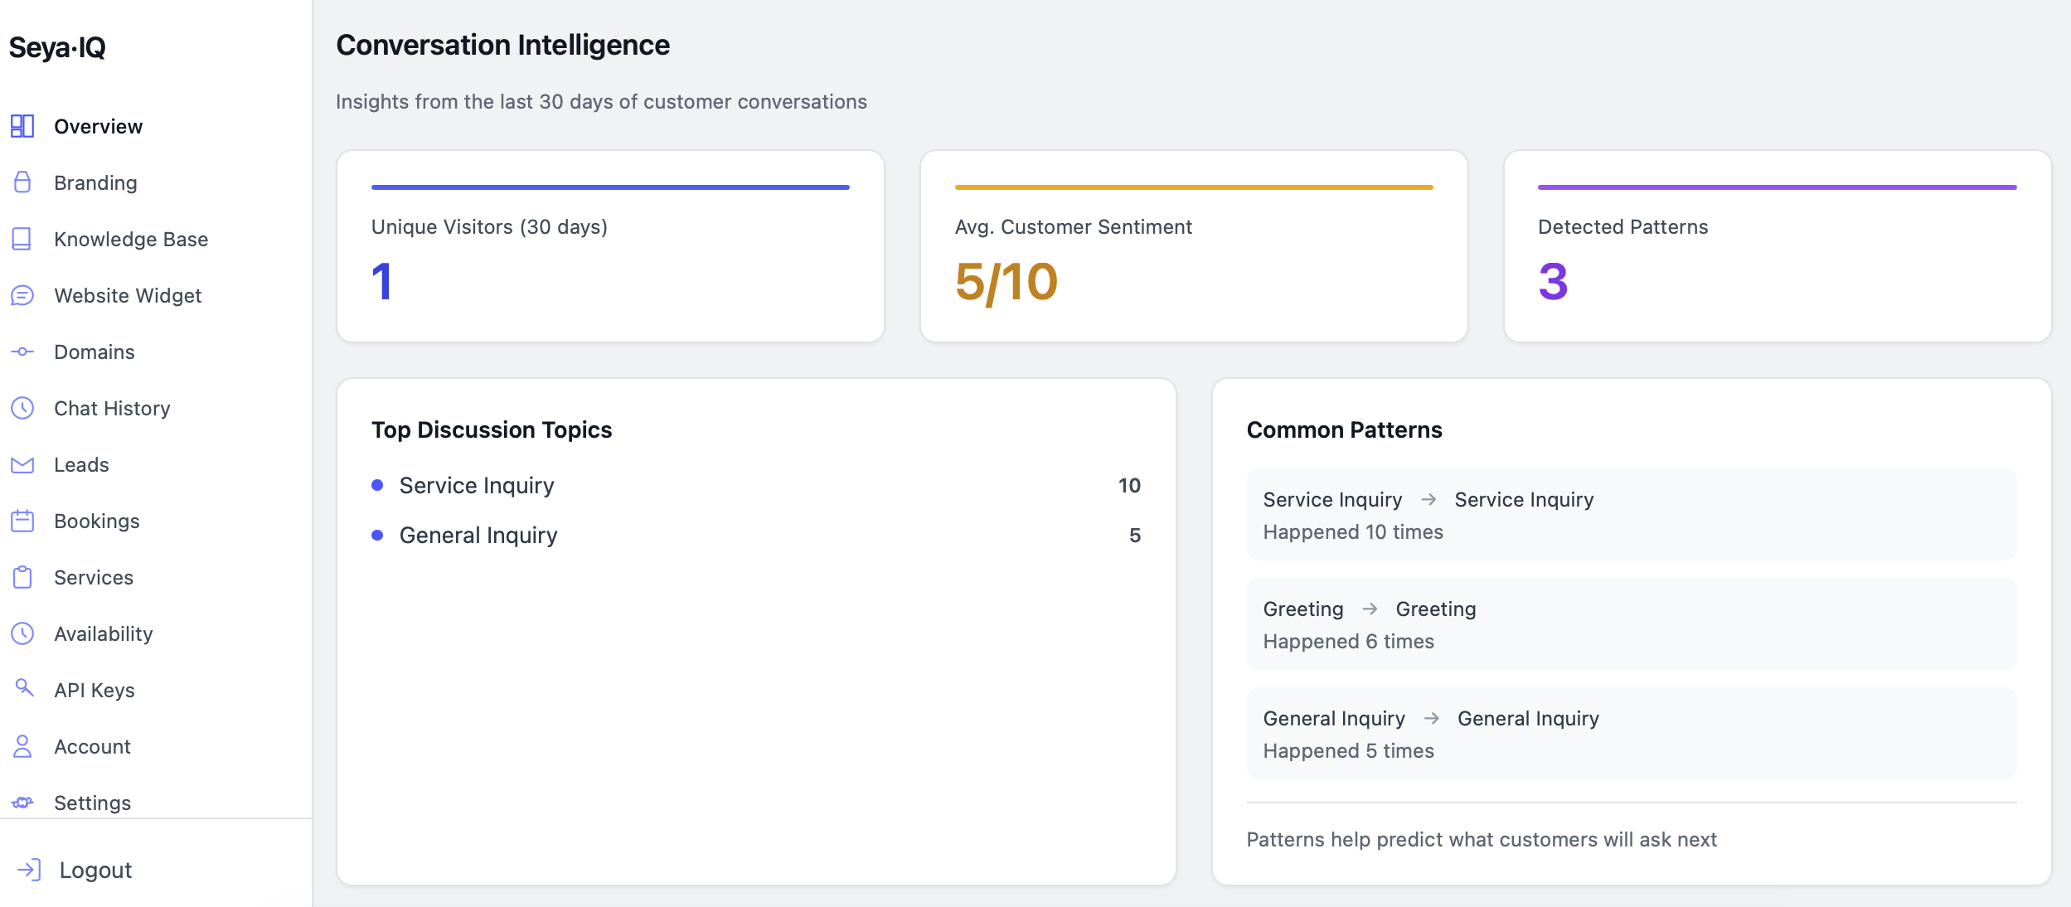
Task: Click the General Inquiry topic bullet
Action: coord(378,535)
